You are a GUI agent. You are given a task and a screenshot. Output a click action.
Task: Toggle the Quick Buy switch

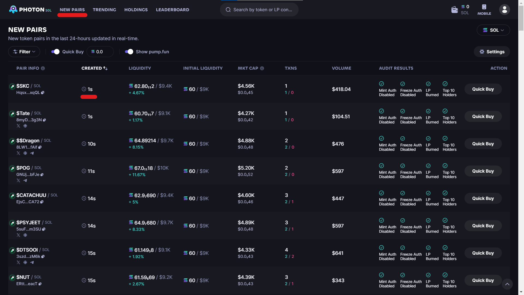click(x=55, y=52)
